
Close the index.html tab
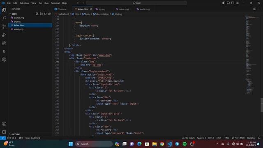[x=91, y=9]
